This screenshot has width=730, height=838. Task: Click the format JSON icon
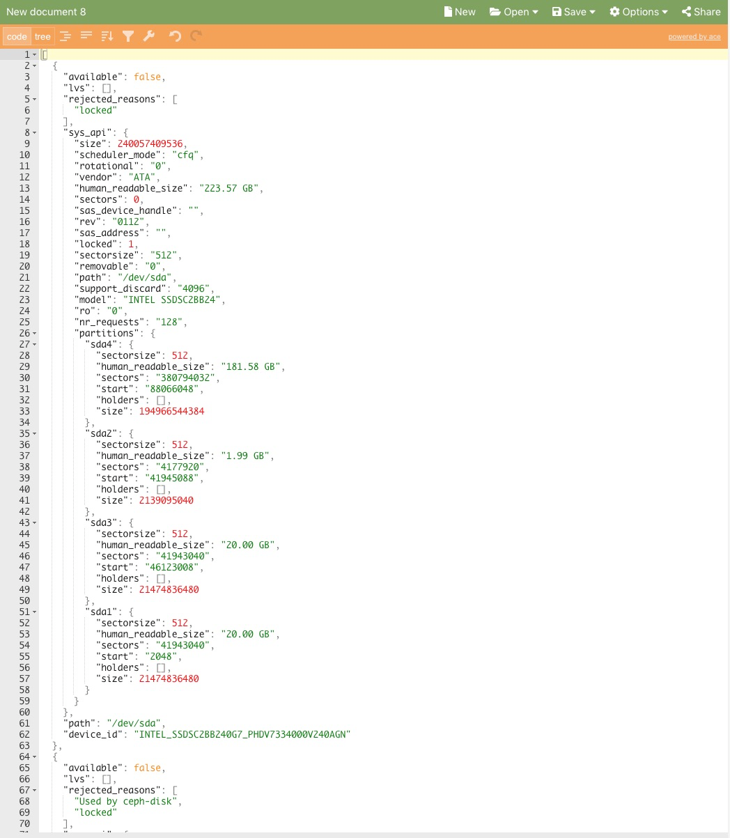[65, 36]
